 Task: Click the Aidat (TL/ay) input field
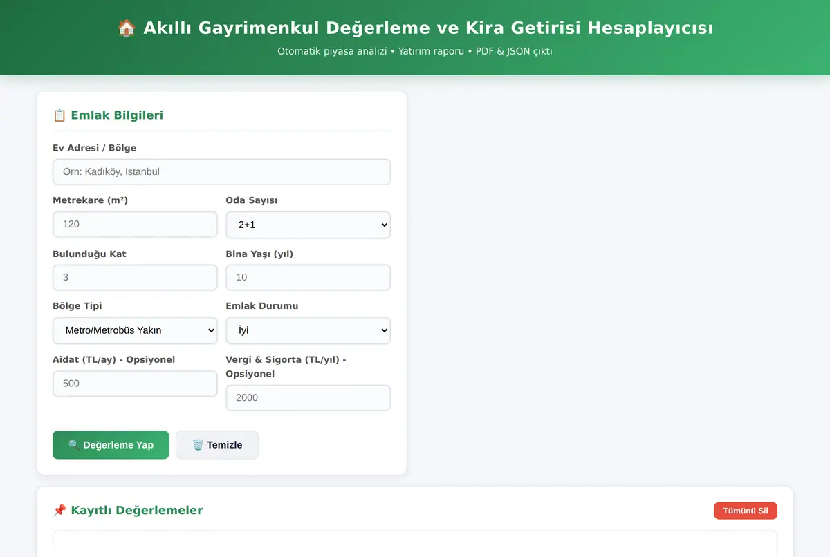135,384
